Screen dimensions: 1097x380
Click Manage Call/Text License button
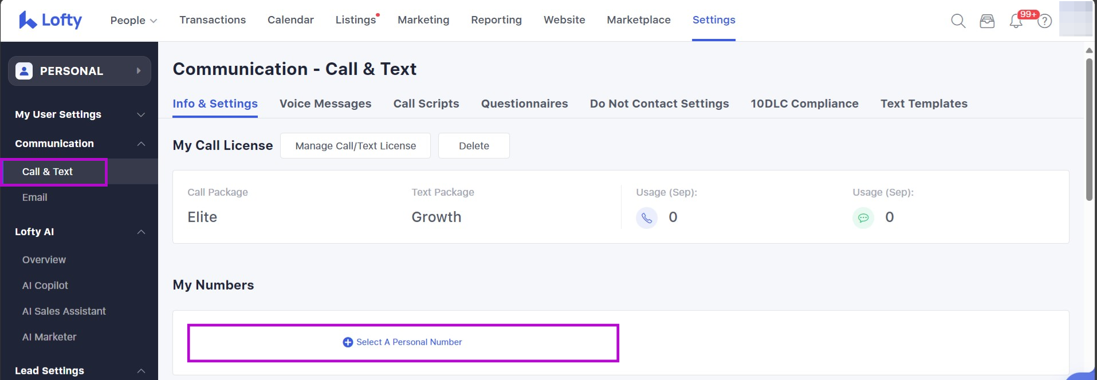point(355,146)
